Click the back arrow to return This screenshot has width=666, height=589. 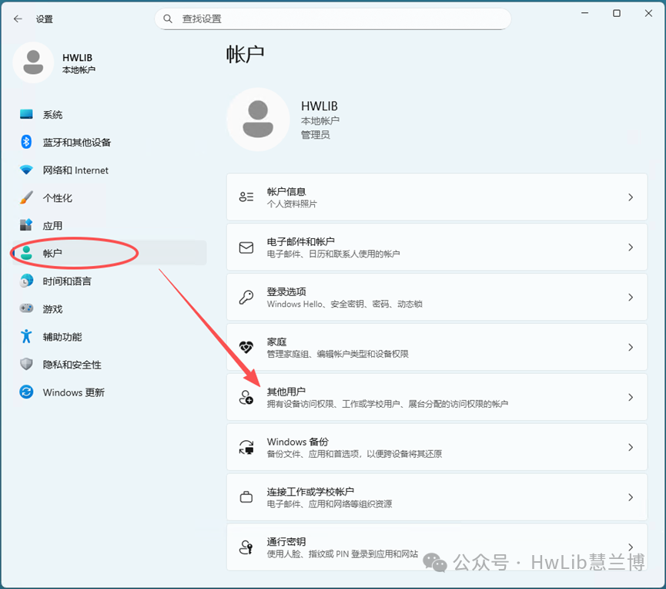coord(17,19)
